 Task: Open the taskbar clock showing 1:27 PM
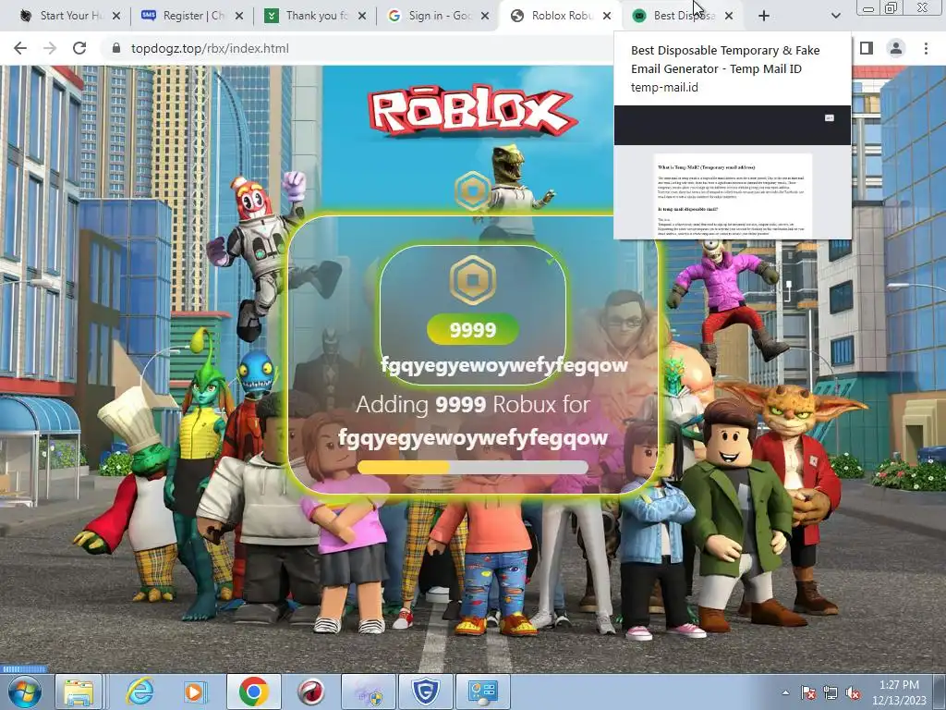(899, 692)
